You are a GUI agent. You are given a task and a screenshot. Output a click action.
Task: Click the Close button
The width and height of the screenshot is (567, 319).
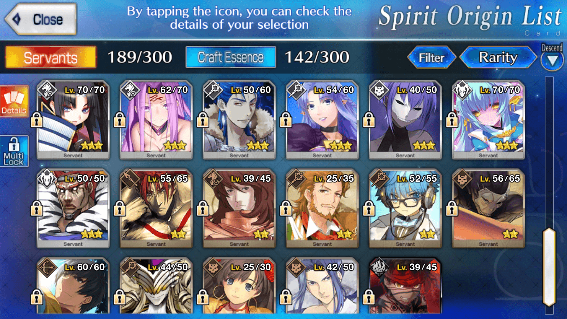pyautogui.click(x=41, y=19)
